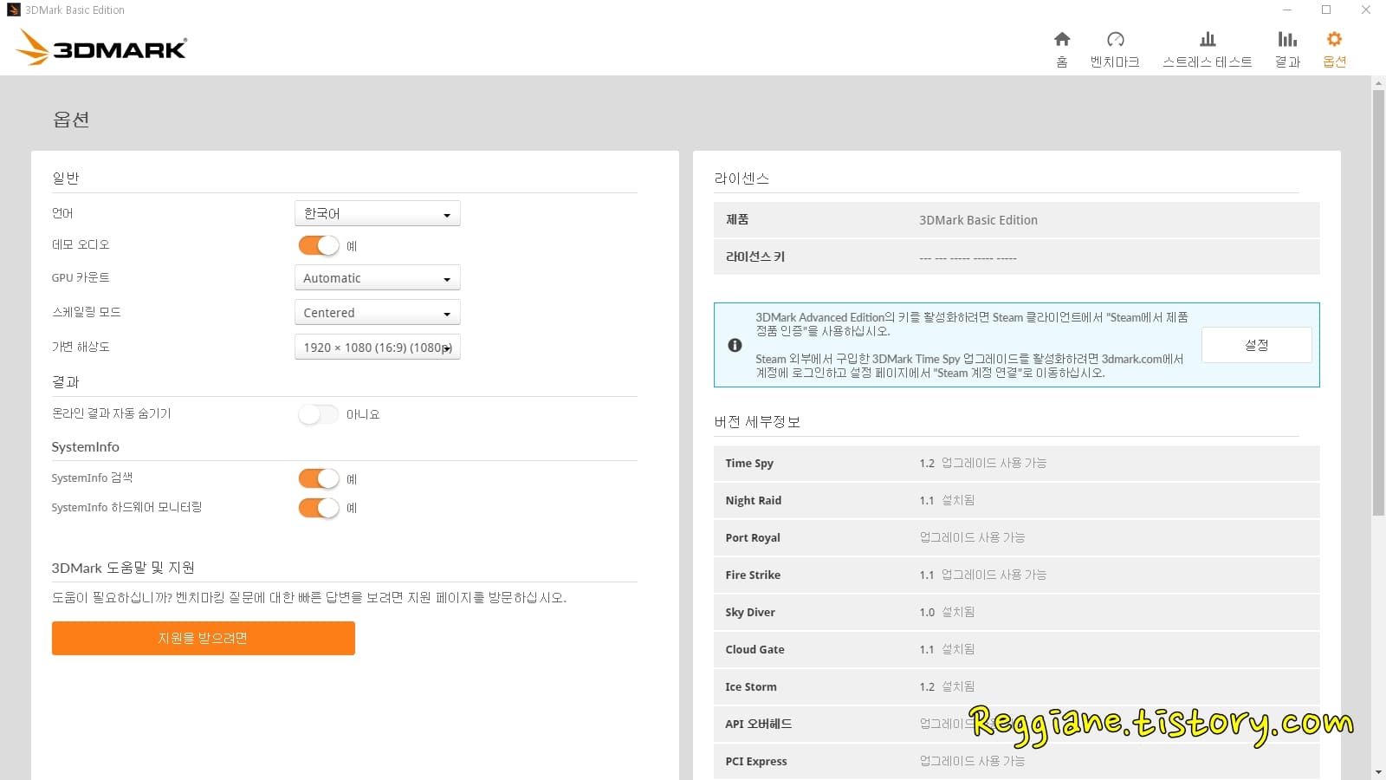1386x780 pixels.
Task: Click the scrollbar up arrow
Action: coord(1378,83)
